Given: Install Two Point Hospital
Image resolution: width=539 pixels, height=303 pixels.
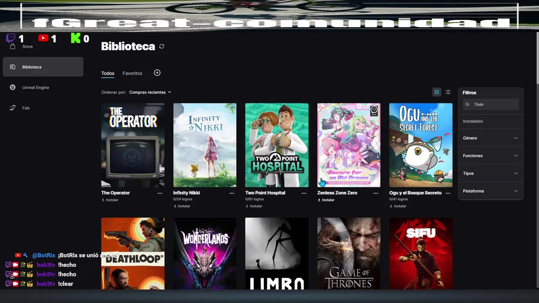Looking at the screenshot, I should coord(254,206).
